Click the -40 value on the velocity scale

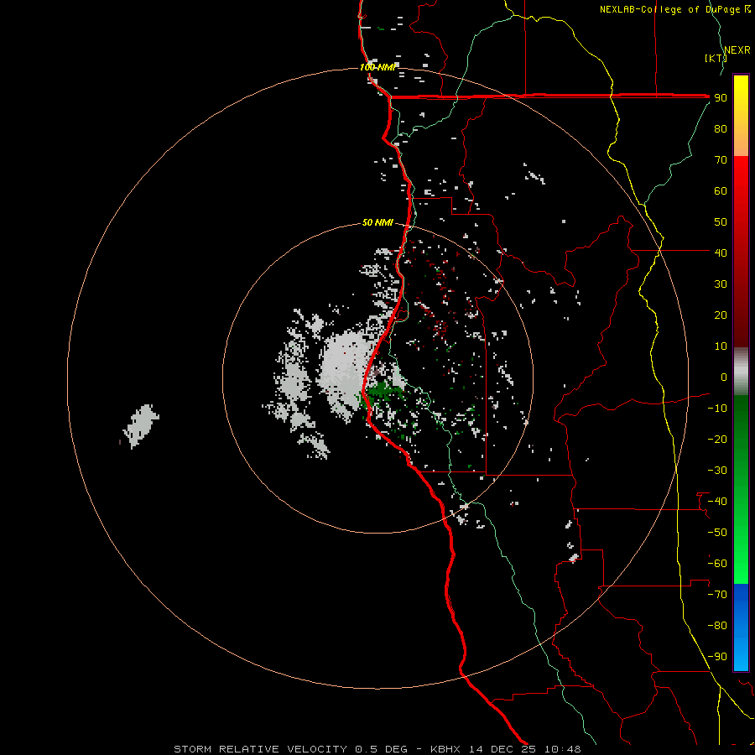717,502
